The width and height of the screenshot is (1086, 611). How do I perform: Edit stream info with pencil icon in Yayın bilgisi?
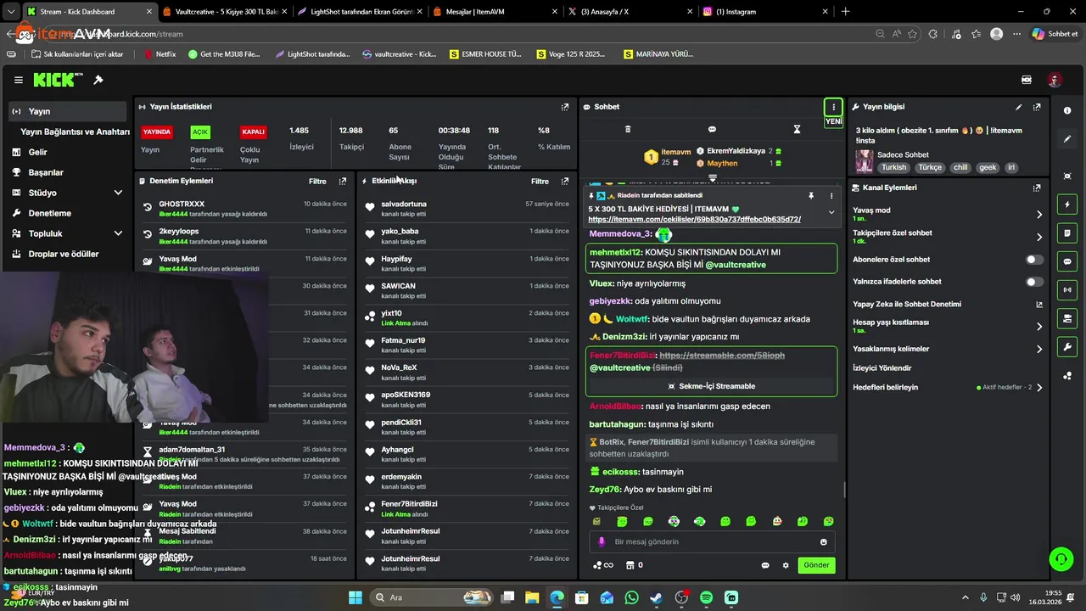click(1019, 107)
